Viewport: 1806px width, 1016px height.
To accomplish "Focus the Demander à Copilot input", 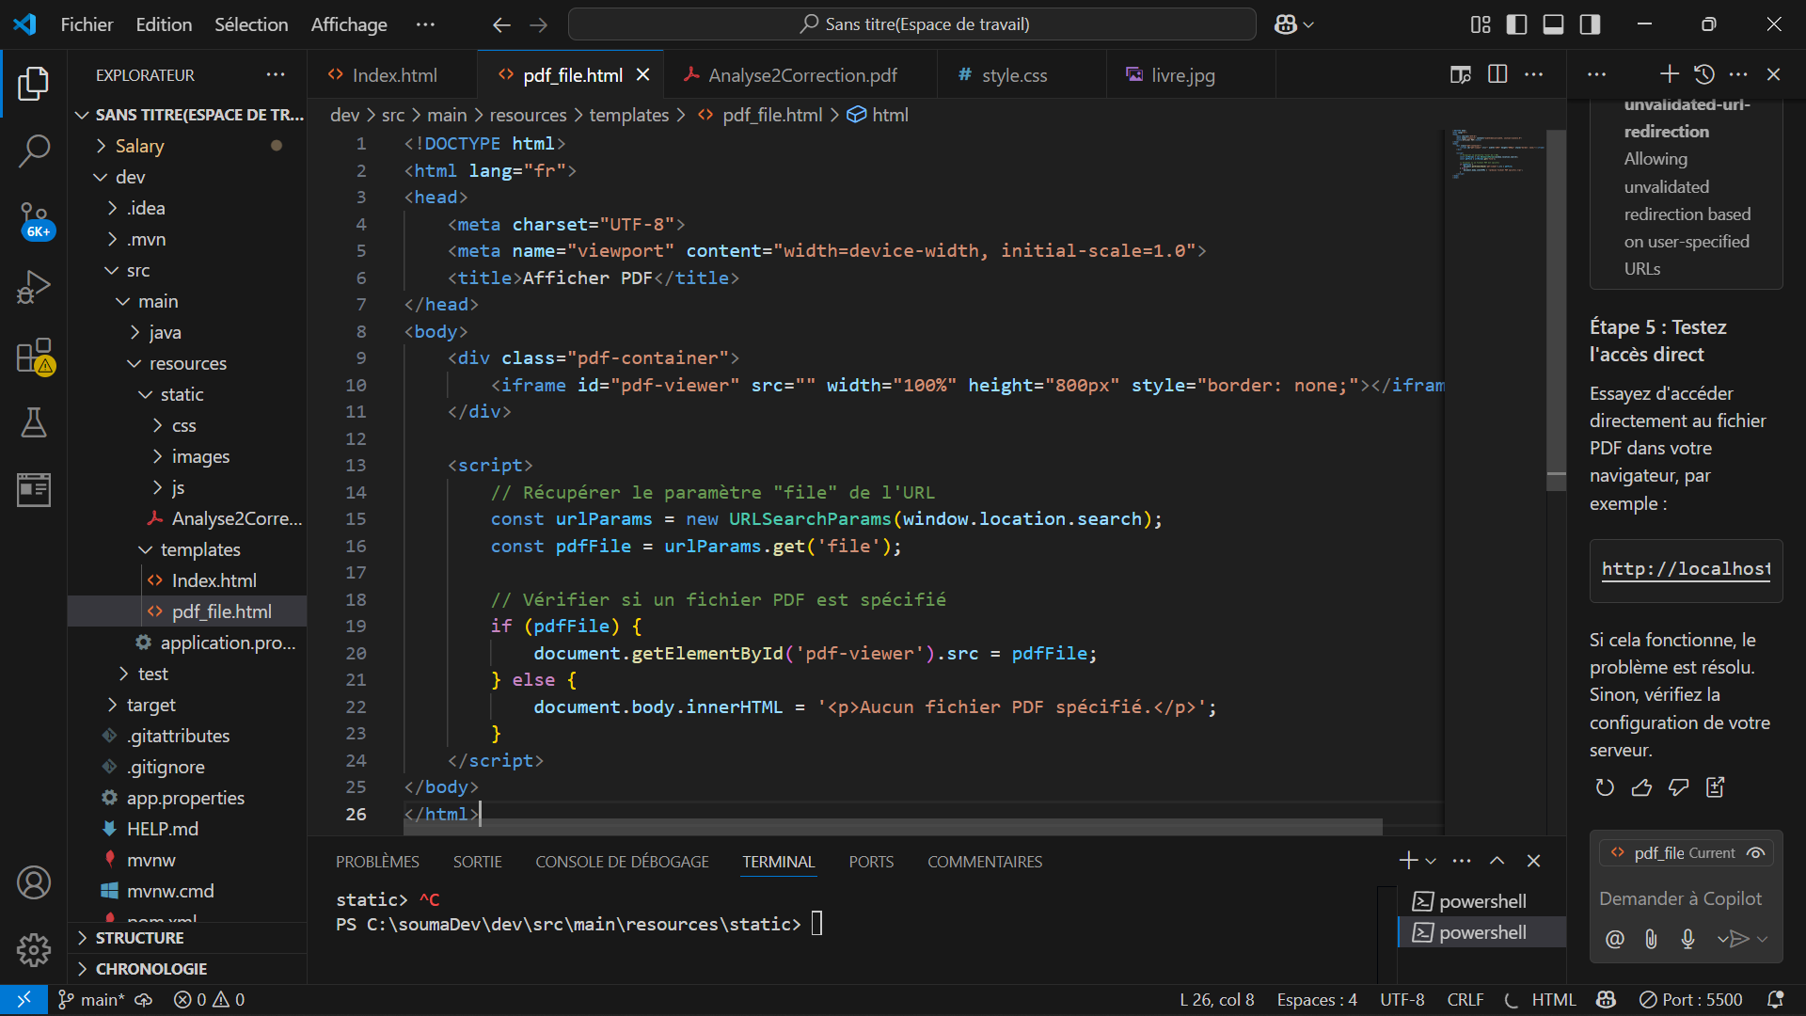I will pyautogui.click(x=1681, y=898).
